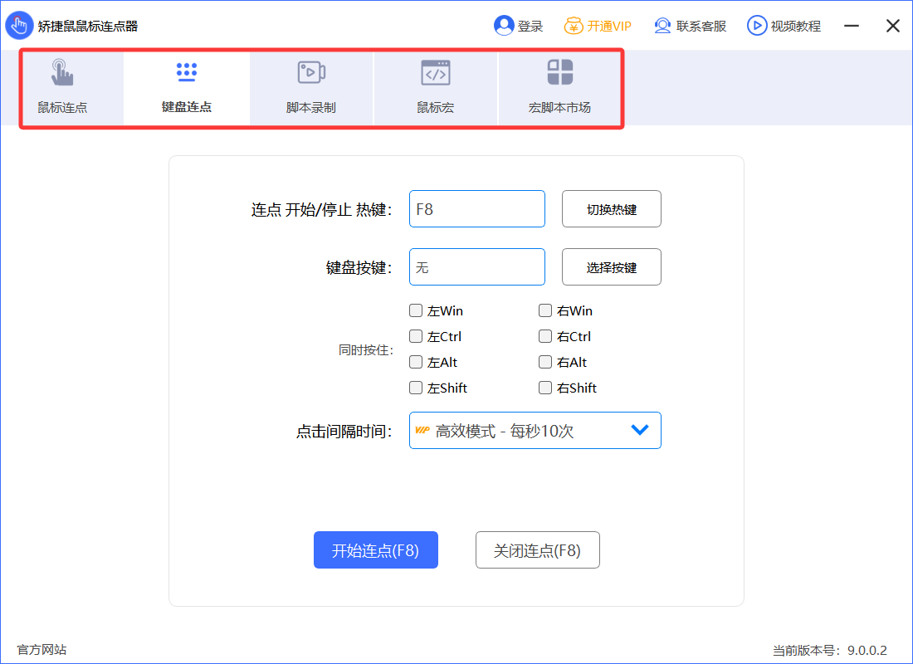Click the 宏脚本市场 grid icon

tap(559, 72)
